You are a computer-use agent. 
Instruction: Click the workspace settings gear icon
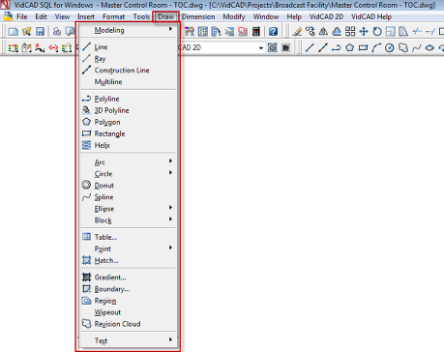coord(273,47)
